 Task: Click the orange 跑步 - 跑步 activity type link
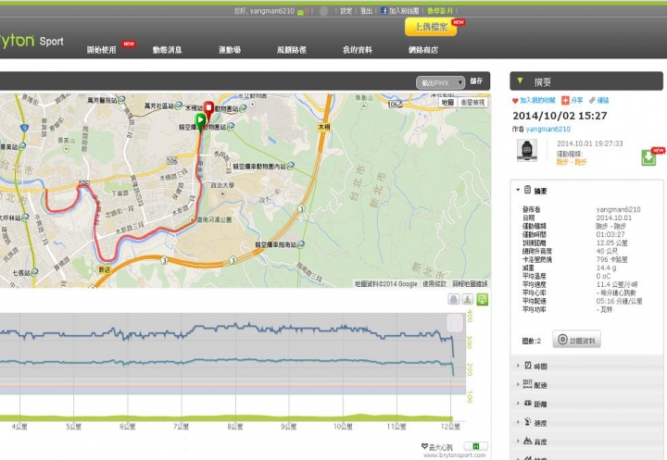pyautogui.click(x=572, y=162)
